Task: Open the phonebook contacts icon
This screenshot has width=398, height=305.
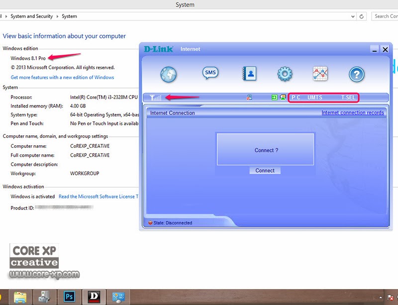Action: (250, 74)
